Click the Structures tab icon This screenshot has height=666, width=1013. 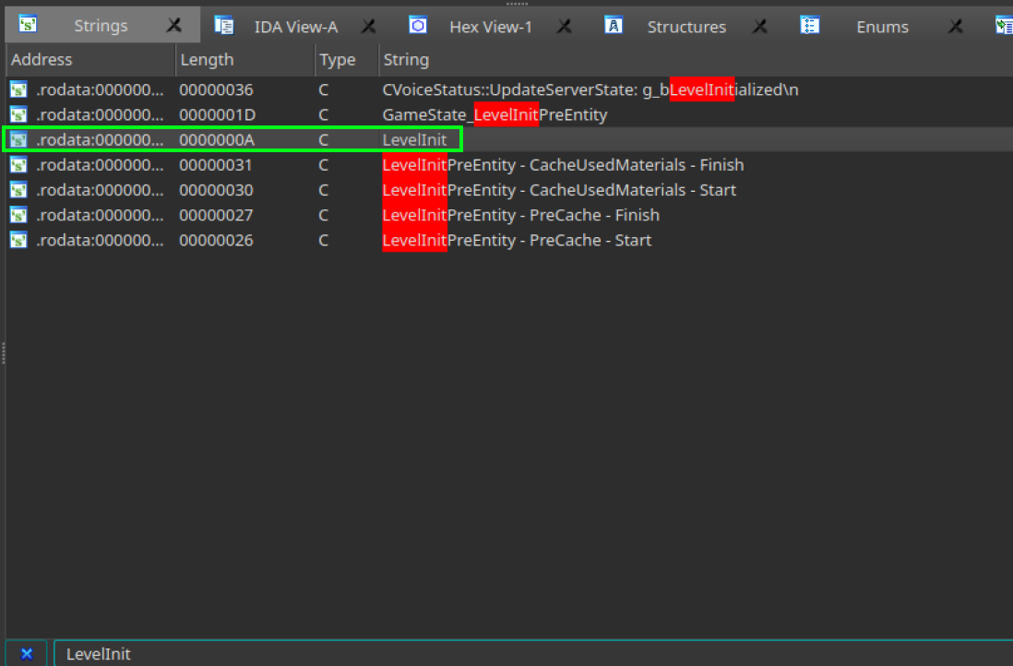click(x=614, y=26)
